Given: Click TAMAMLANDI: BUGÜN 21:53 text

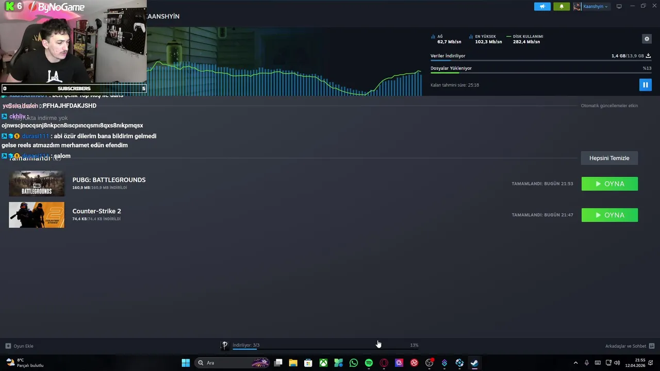Looking at the screenshot, I should tap(542, 184).
